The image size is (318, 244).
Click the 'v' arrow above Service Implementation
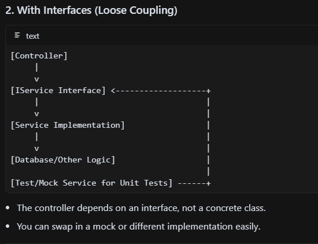point(36,114)
